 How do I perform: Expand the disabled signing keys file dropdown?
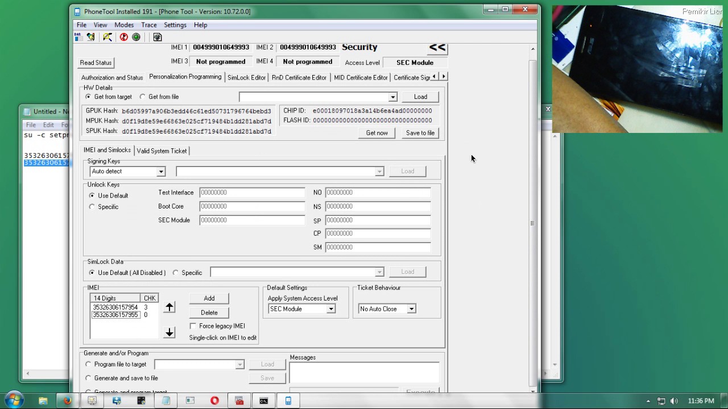point(379,172)
